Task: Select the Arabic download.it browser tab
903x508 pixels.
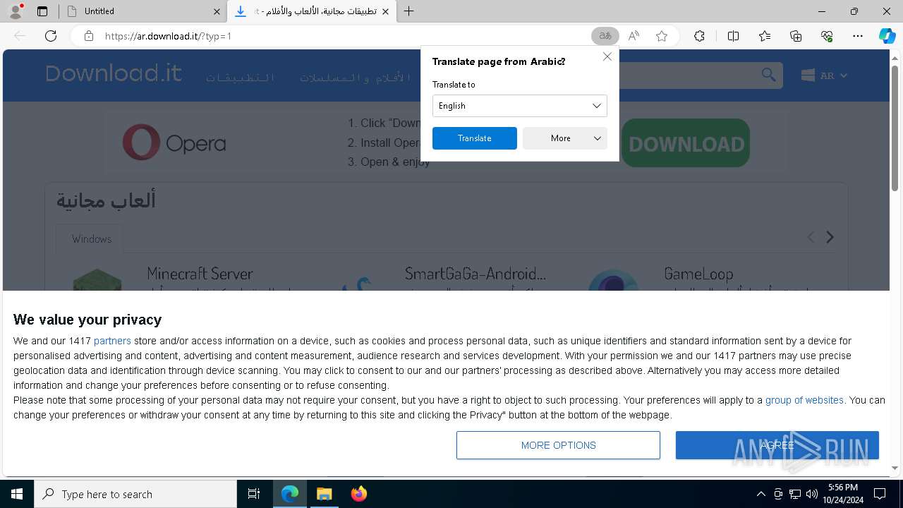Action: [x=312, y=11]
